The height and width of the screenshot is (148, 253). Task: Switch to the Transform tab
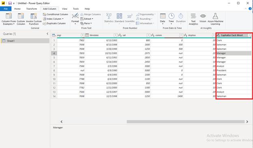click(32, 9)
